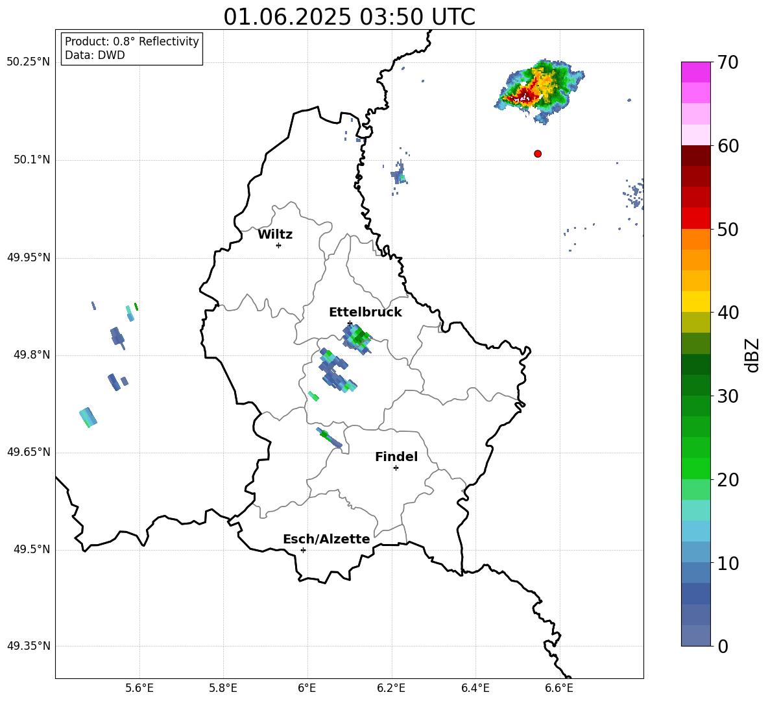The image size is (768, 701).
Task: Click the colorbar value 40
Action: pos(728,313)
